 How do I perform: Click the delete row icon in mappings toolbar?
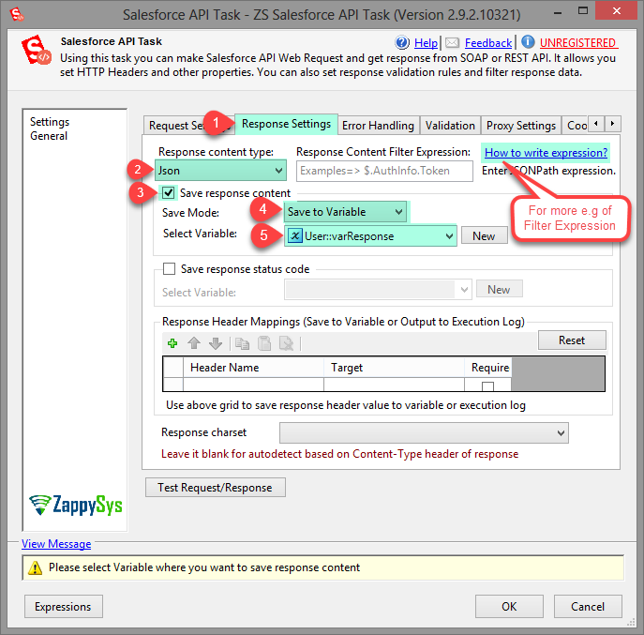point(286,343)
